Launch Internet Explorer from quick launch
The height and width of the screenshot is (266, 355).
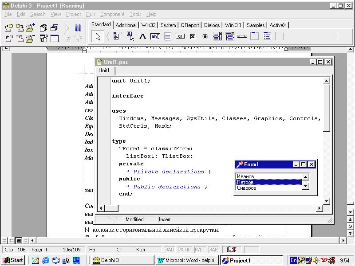(46, 260)
